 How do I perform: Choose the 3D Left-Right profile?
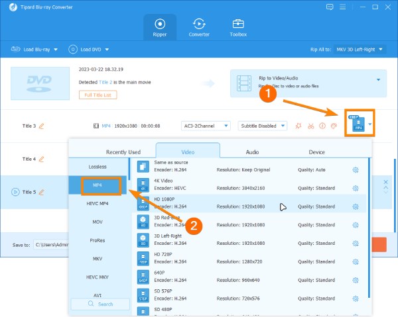tap(249, 240)
